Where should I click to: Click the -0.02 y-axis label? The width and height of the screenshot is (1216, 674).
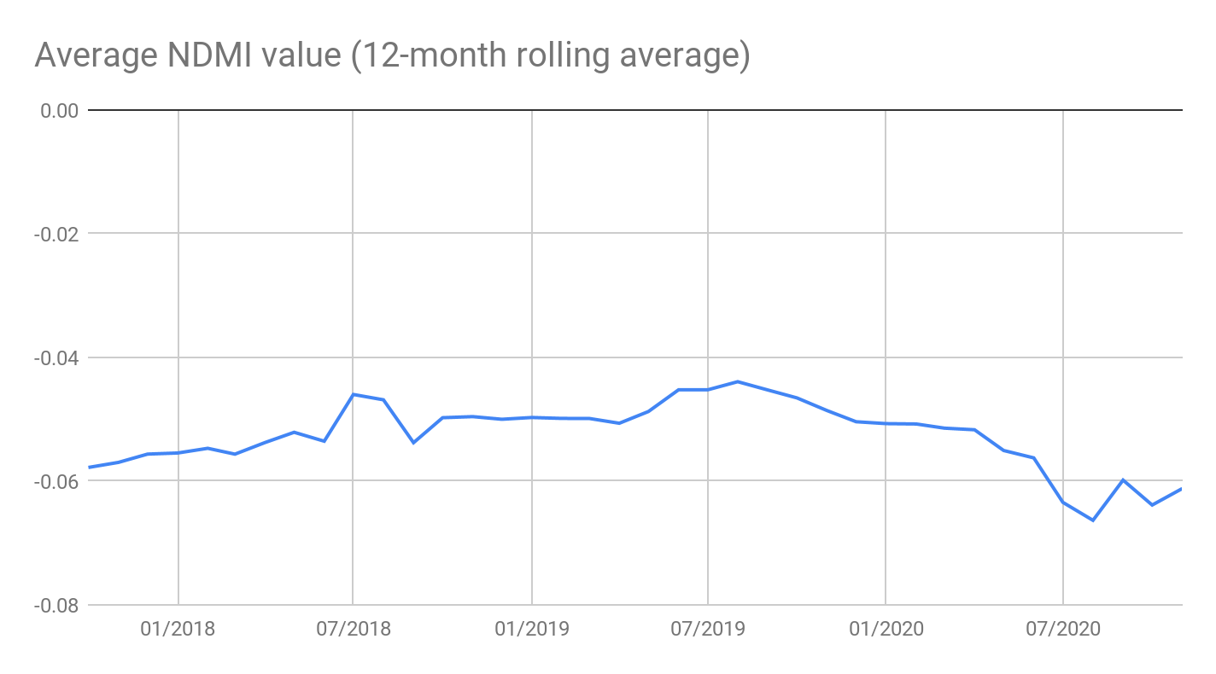[56, 234]
